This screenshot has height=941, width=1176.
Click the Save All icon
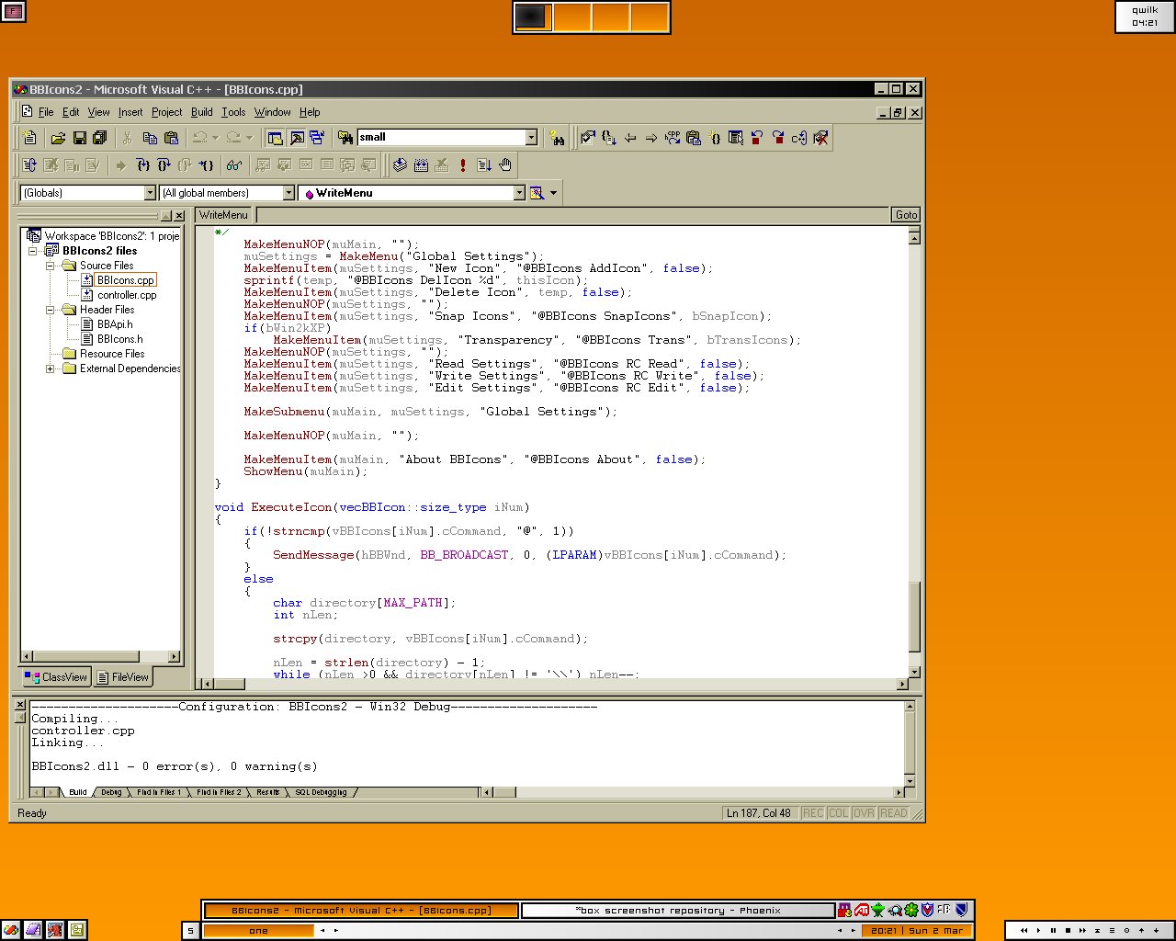point(99,138)
